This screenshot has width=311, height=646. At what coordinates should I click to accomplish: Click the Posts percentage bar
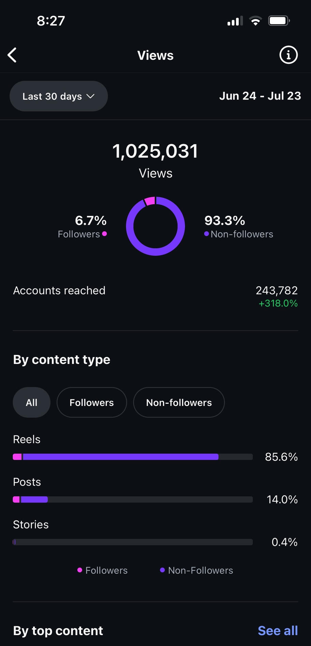click(x=133, y=499)
